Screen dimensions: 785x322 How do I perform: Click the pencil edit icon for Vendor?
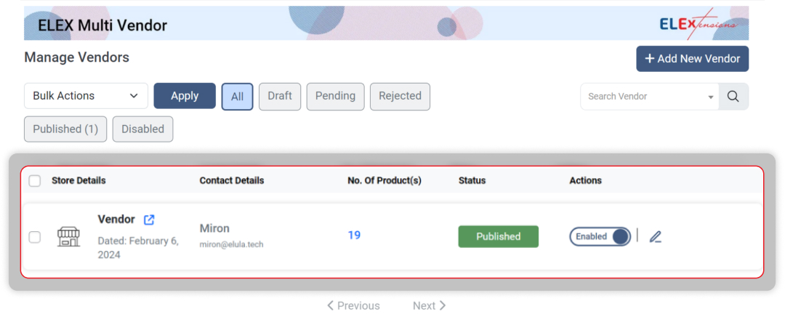(656, 237)
